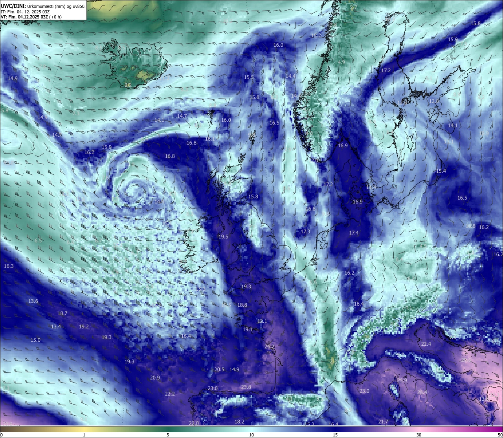Click the 17.3 value on the map
Image resolution: width=503 pixels, height=438 pixels.
click(x=305, y=232)
